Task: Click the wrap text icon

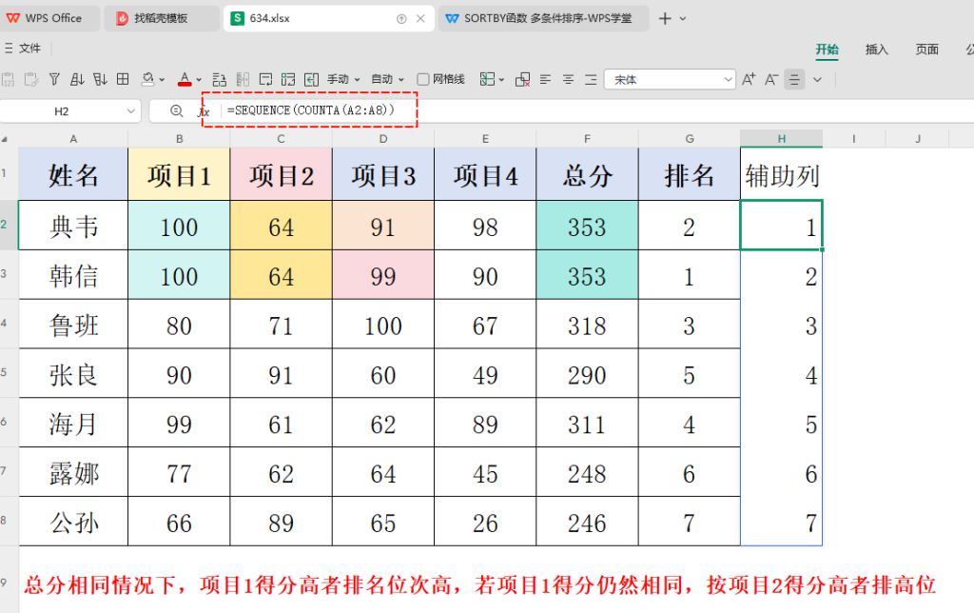Action: point(266,79)
